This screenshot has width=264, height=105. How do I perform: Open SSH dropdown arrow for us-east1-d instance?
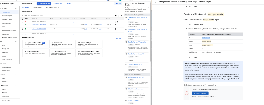[x=111, y=29]
